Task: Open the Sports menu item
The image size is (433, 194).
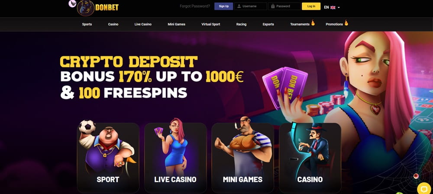Action: pyautogui.click(x=87, y=24)
